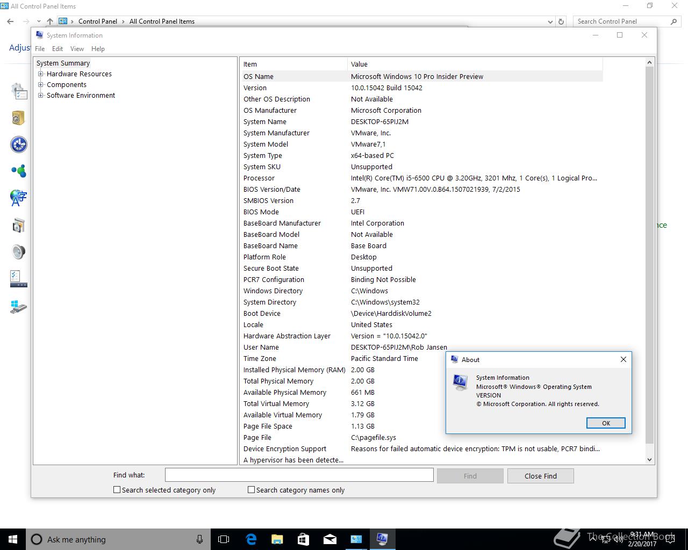Click the Ask me anything search box
The height and width of the screenshot is (550, 688).
[117, 539]
